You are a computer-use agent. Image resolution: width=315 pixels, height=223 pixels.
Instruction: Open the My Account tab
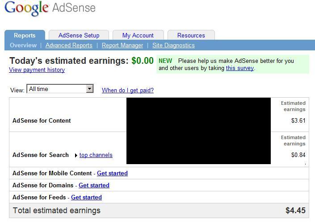pos(138,35)
